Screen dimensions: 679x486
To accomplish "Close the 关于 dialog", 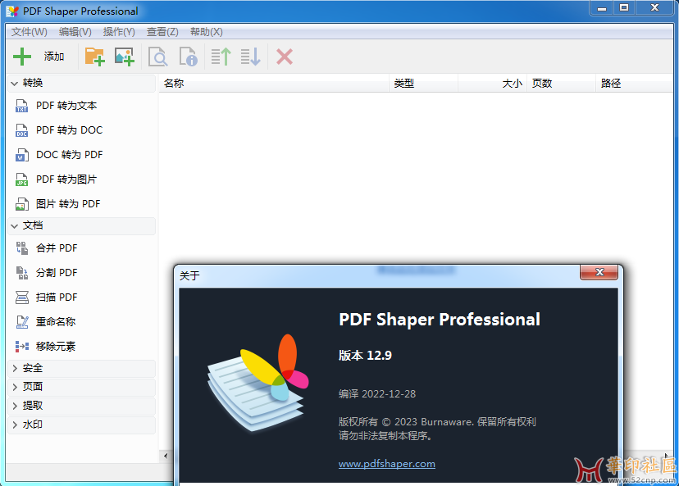I will tap(599, 272).
